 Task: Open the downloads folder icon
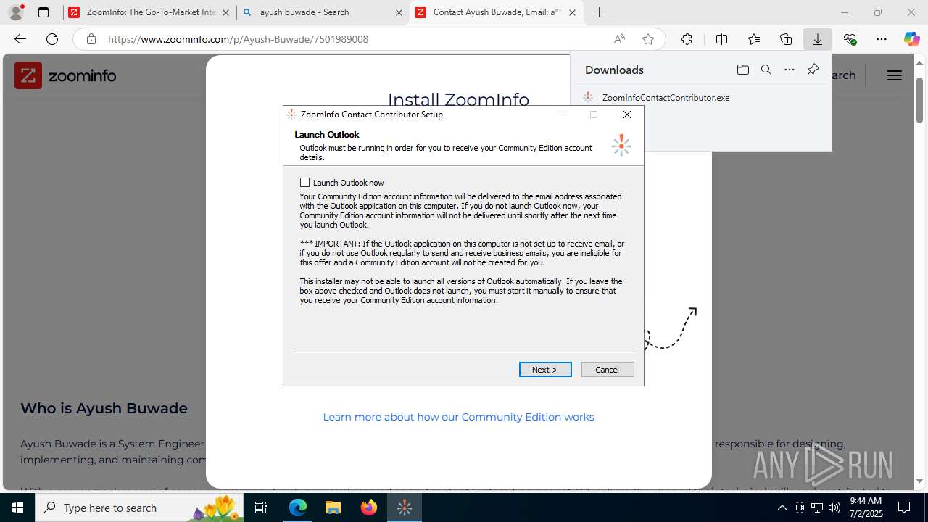click(742, 70)
